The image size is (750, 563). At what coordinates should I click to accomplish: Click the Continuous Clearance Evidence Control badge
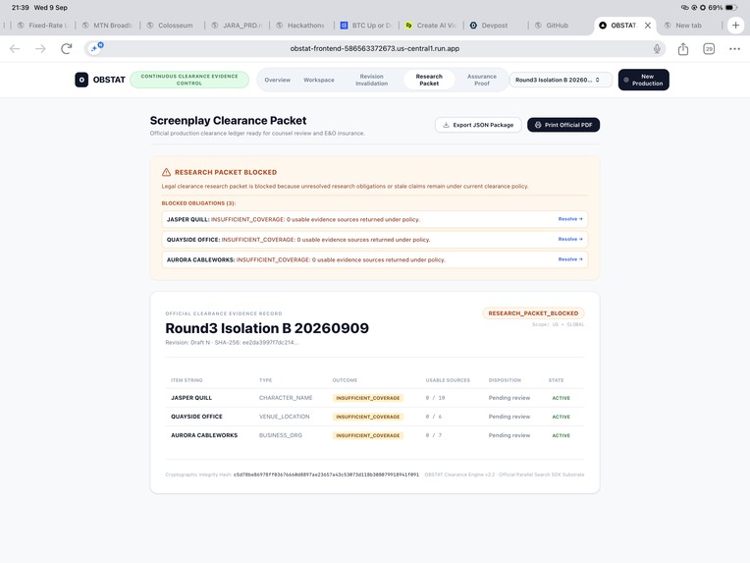(x=189, y=80)
